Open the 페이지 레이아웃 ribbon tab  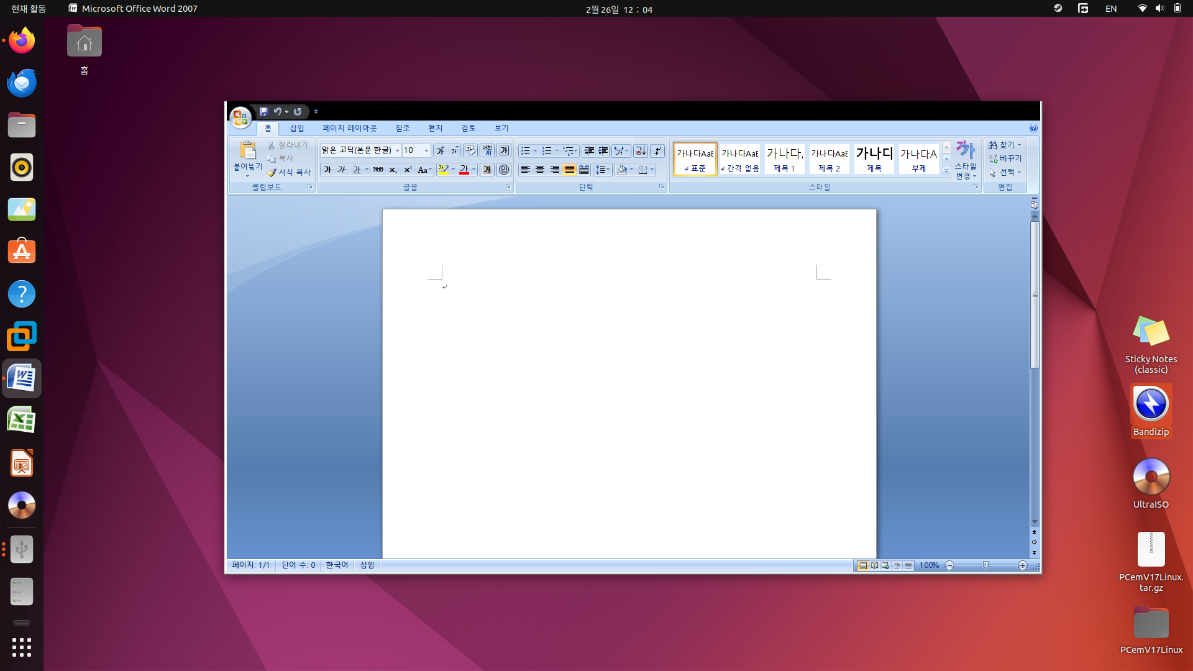[x=349, y=128]
